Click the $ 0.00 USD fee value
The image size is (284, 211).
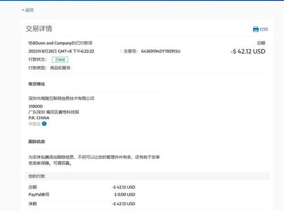click(x=125, y=195)
